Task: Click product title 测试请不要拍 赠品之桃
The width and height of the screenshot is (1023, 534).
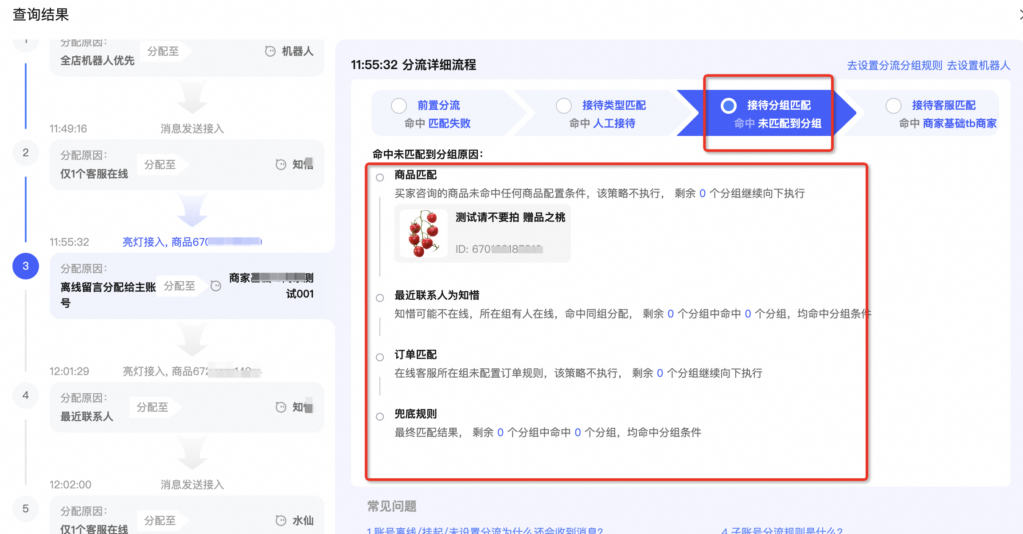Action: pyautogui.click(x=510, y=217)
